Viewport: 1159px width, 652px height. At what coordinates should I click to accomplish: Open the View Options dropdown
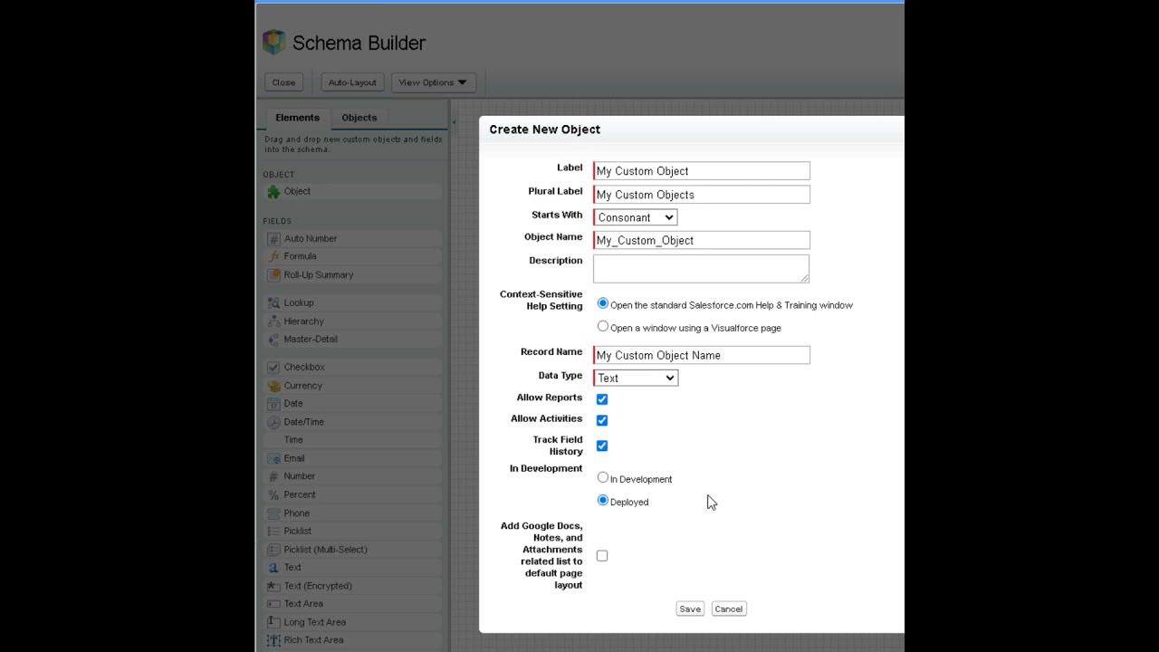[x=434, y=82]
